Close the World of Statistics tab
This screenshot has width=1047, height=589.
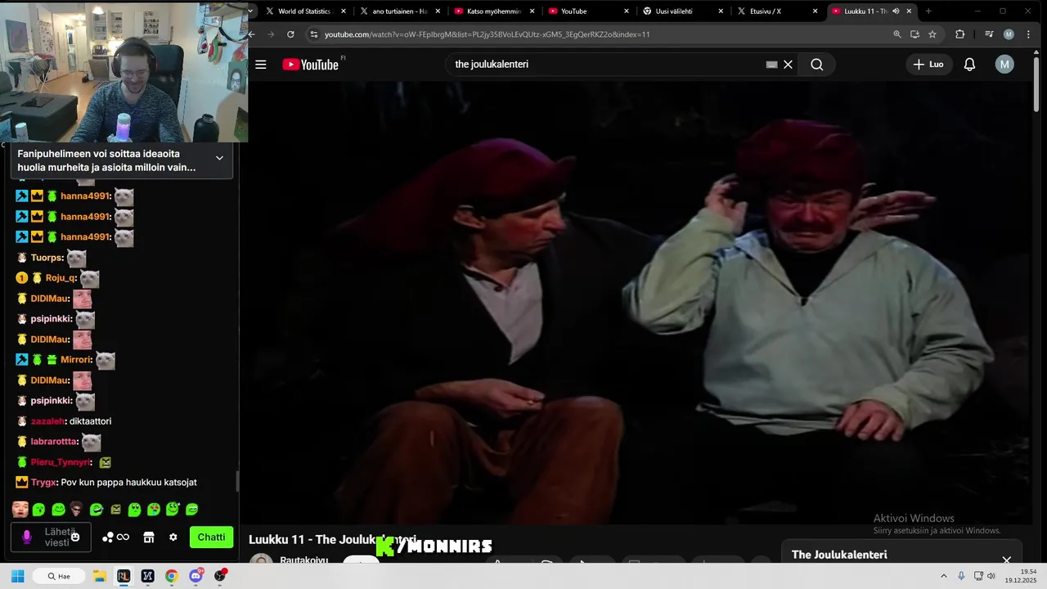(x=344, y=11)
